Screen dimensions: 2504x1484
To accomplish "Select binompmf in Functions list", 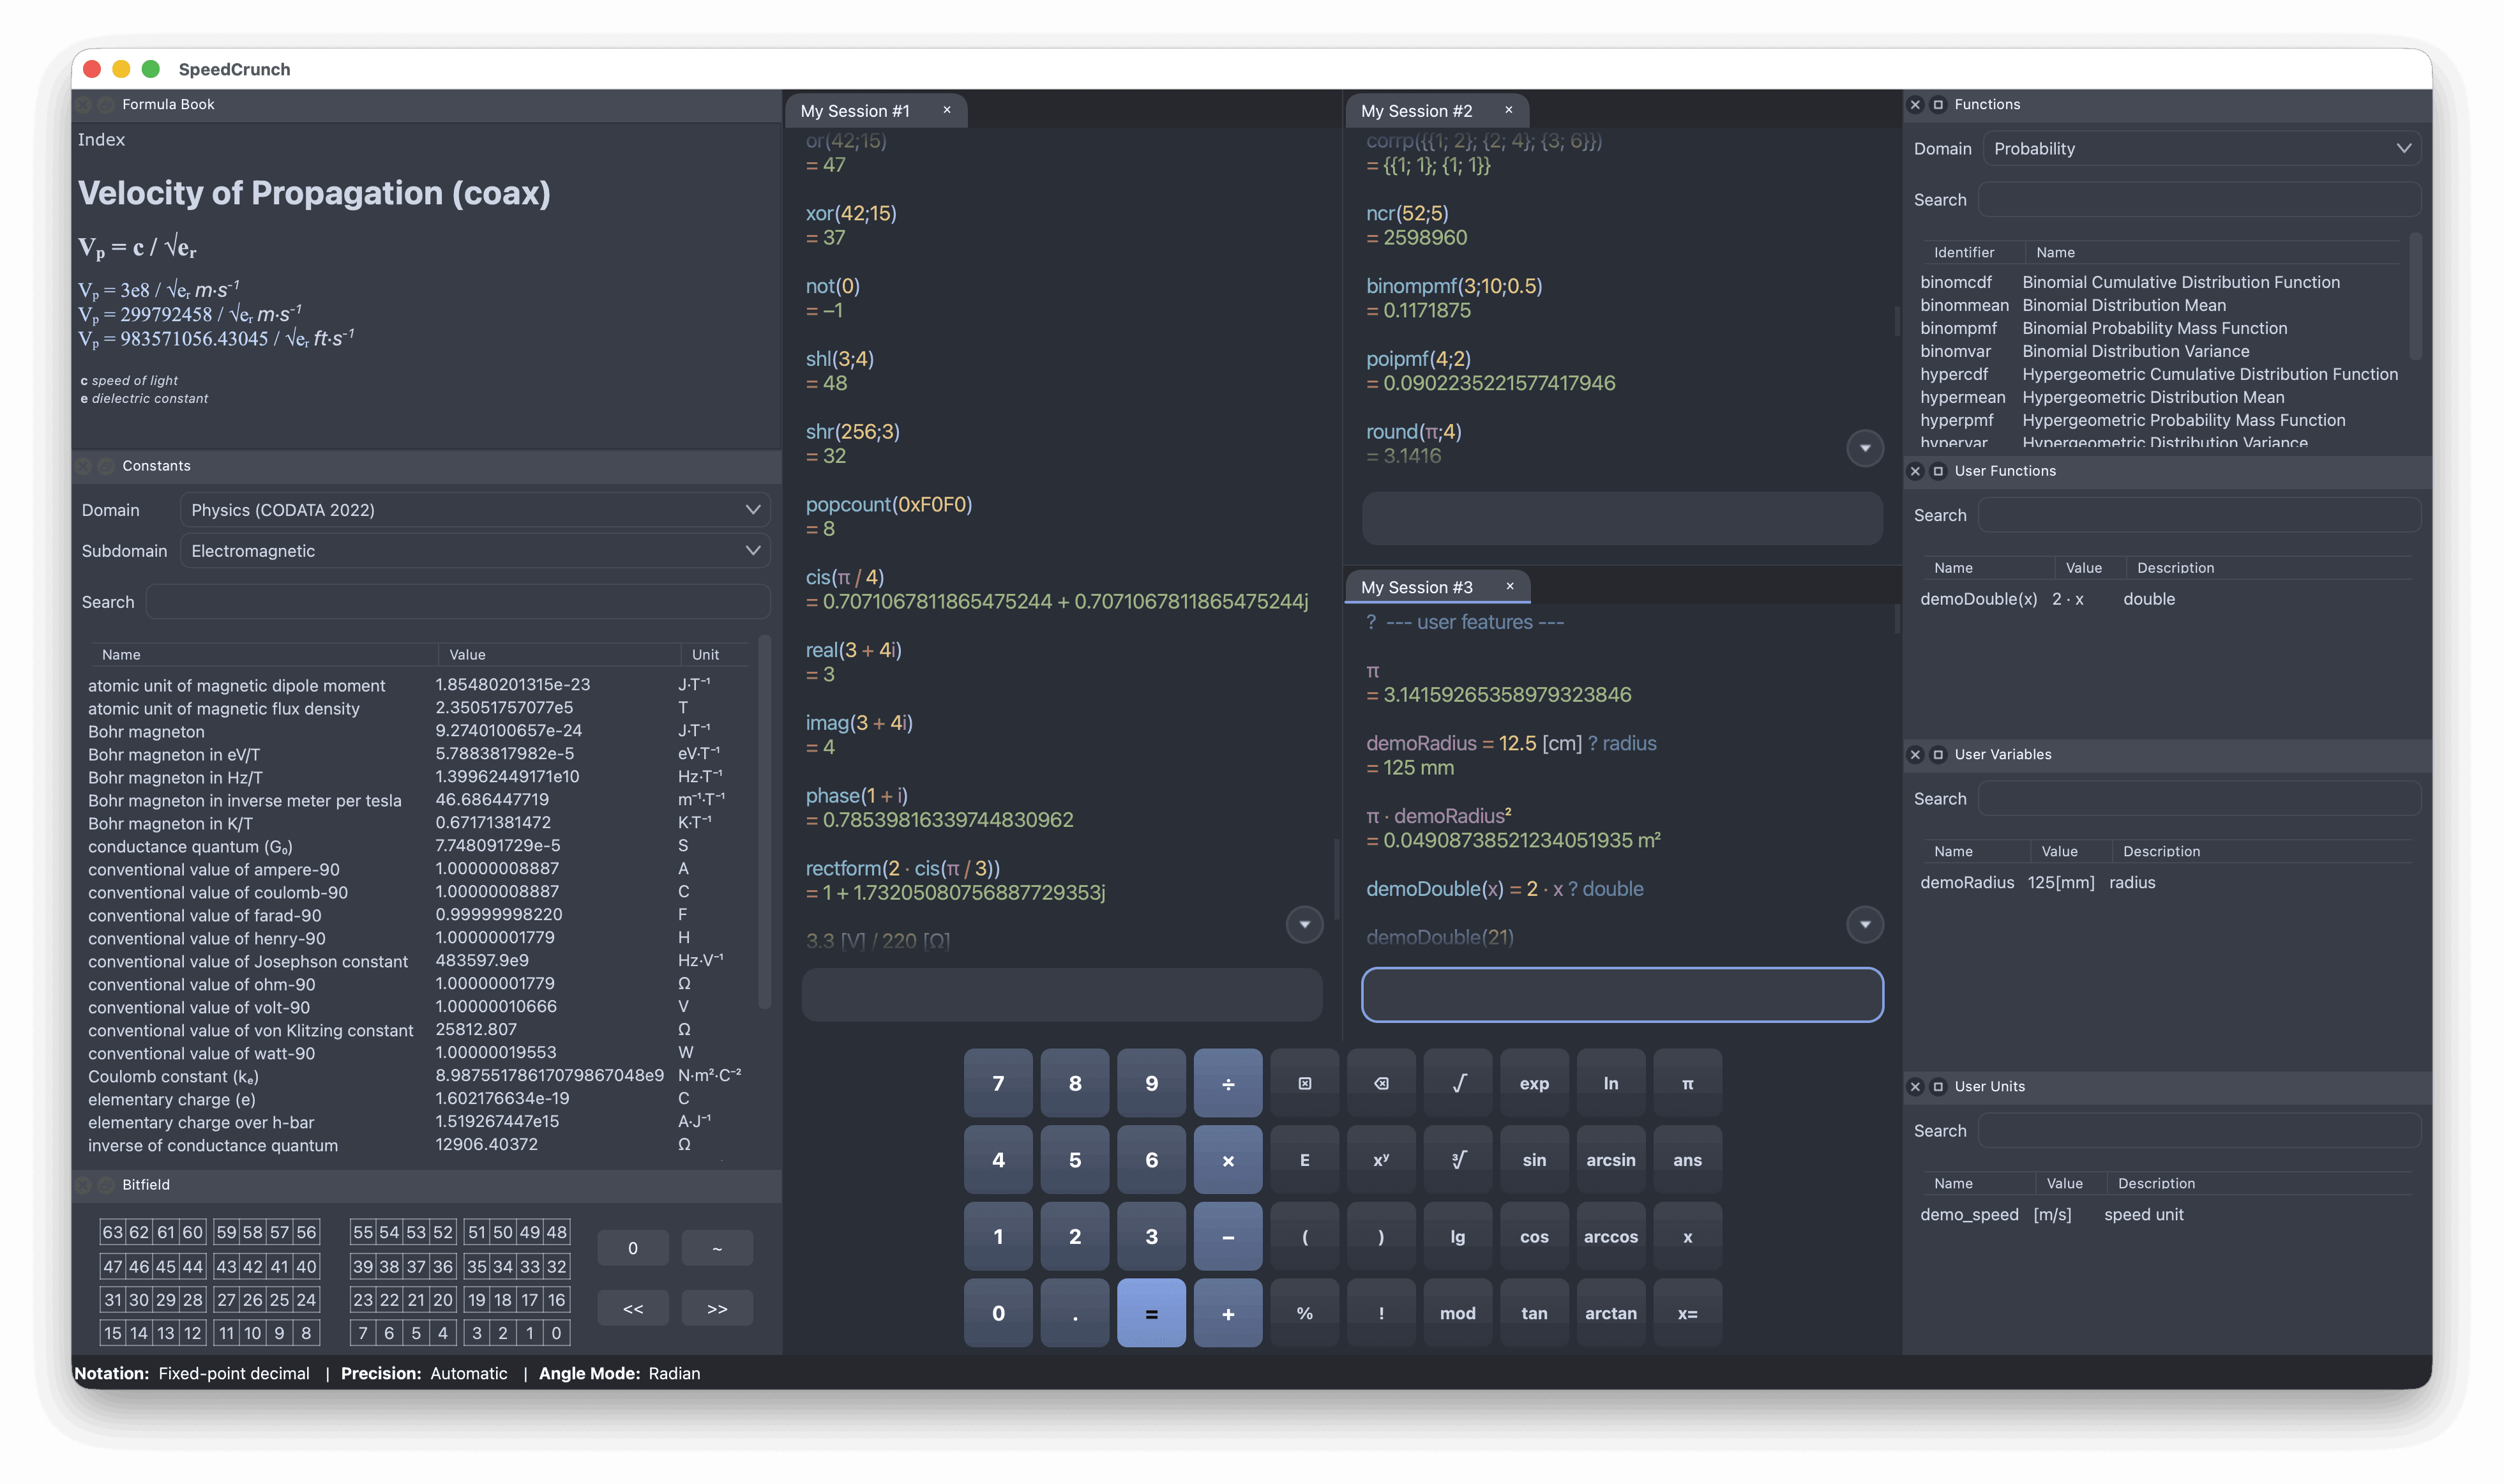I will [2159, 328].
